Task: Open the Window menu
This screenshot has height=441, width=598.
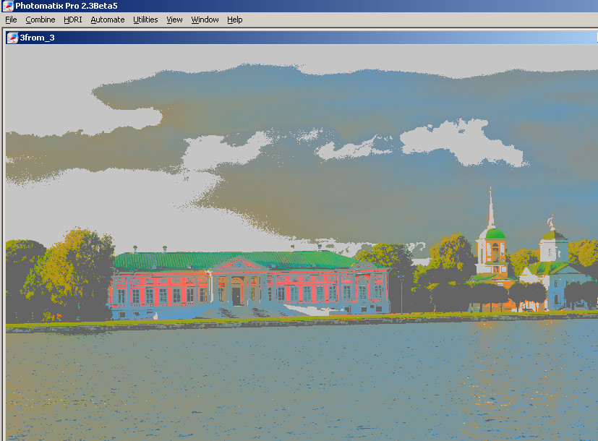Action: click(205, 20)
